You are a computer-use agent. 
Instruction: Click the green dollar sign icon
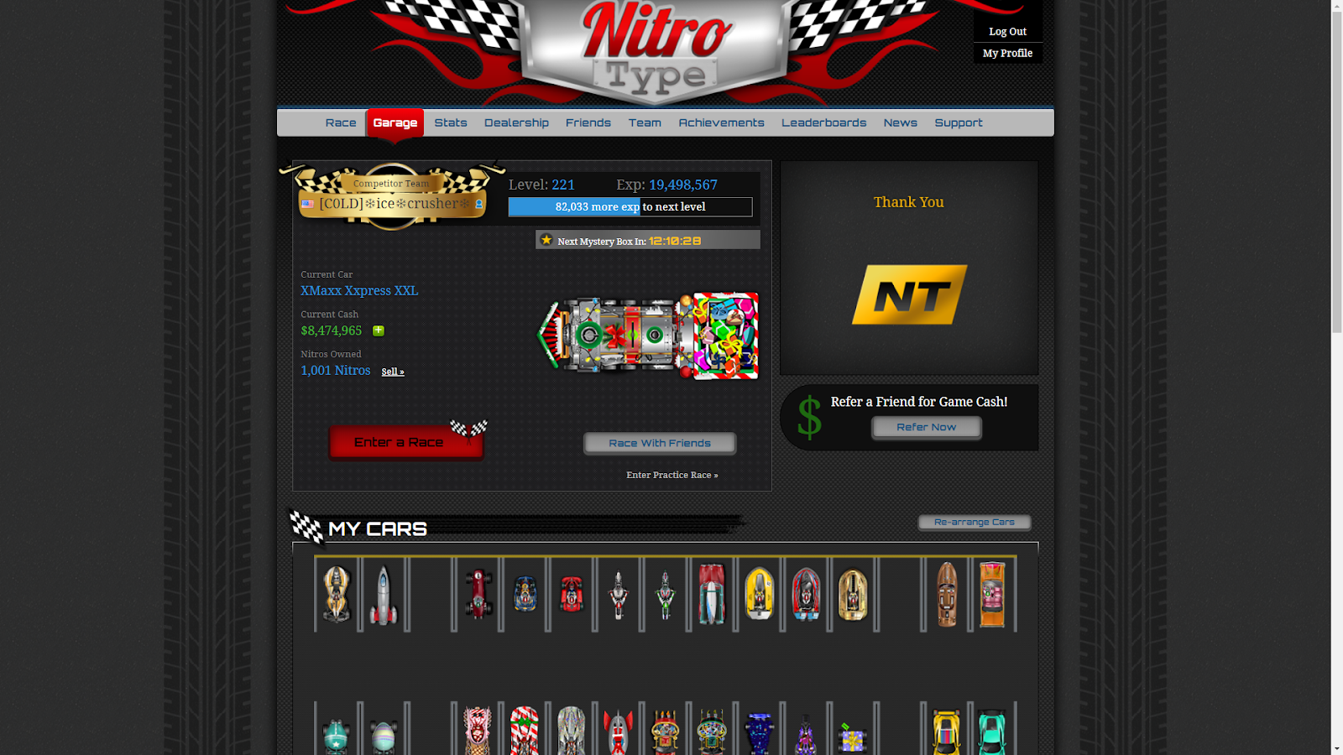[809, 417]
